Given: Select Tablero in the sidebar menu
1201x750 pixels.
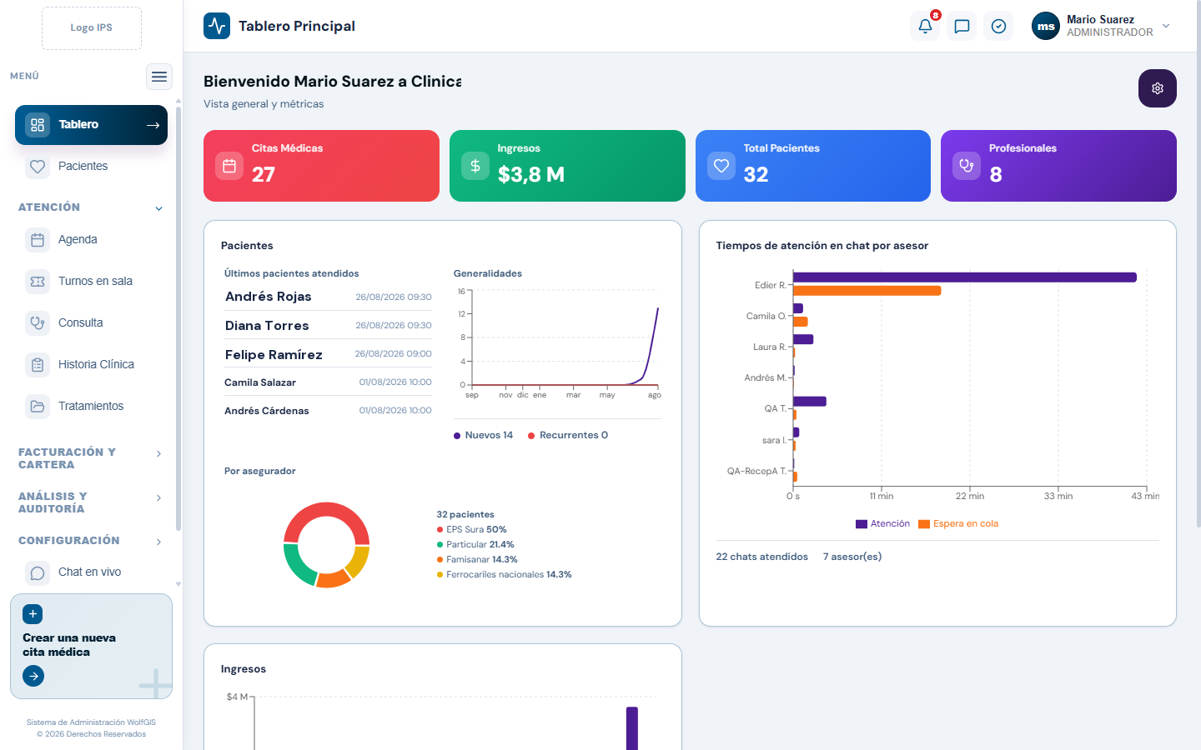Looking at the screenshot, I should point(91,125).
